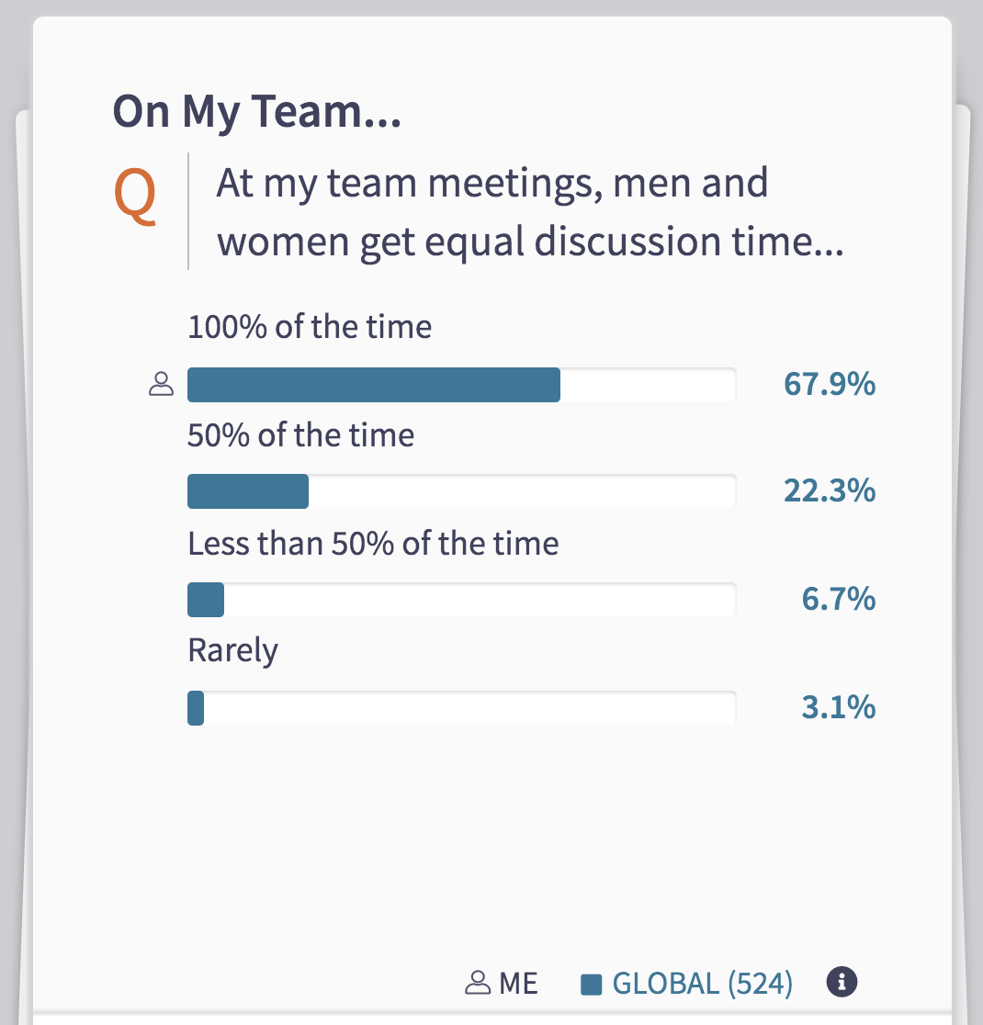Screen dimensions: 983x1025
Task: Select the 50% of the time bar
Action: click(462, 491)
